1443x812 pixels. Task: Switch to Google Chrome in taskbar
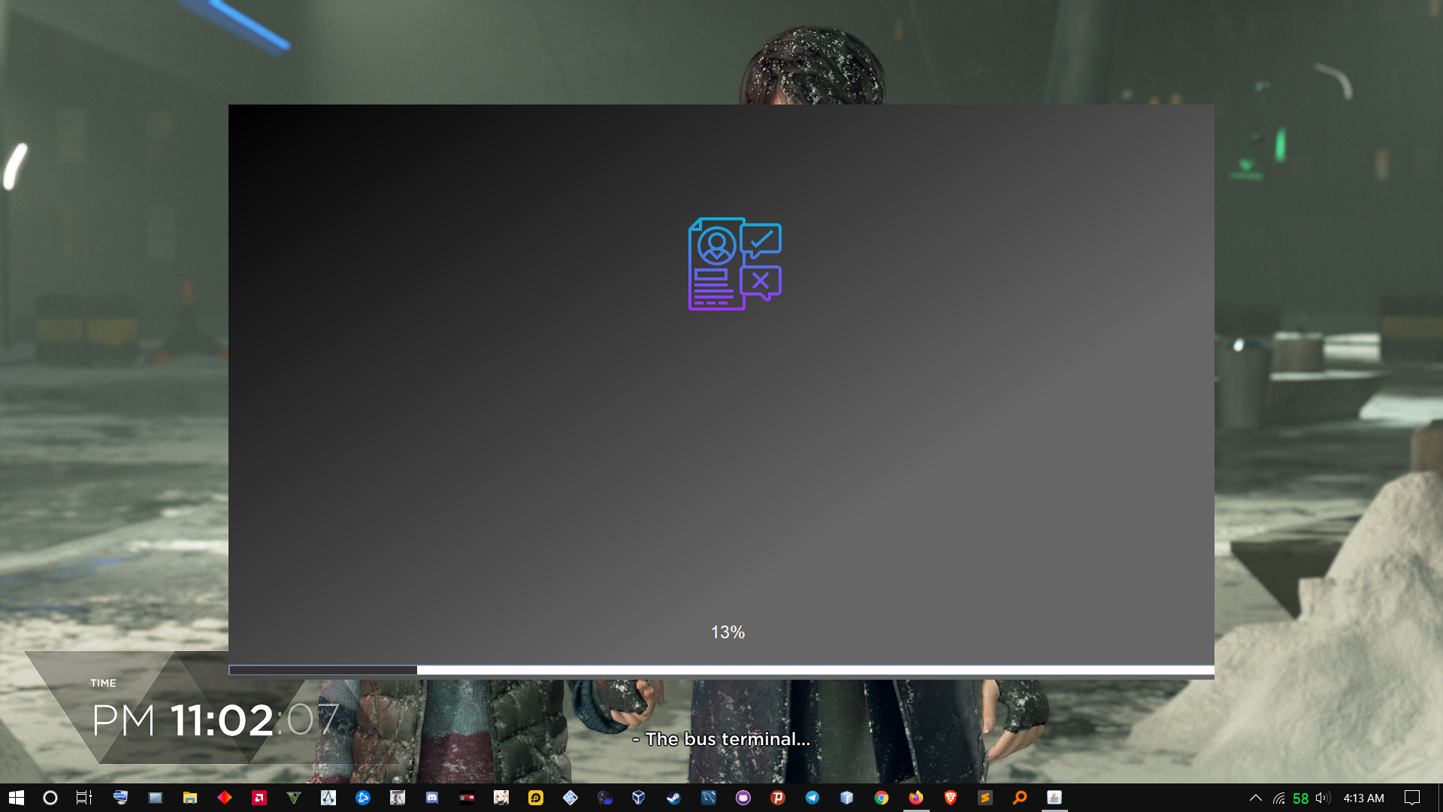tap(882, 798)
